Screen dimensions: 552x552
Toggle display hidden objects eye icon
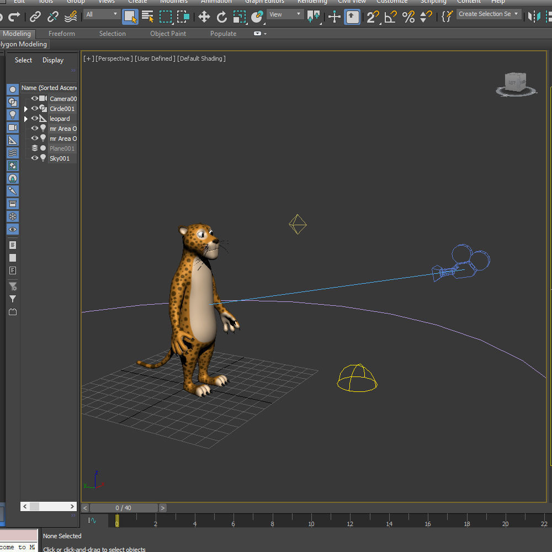click(13, 229)
